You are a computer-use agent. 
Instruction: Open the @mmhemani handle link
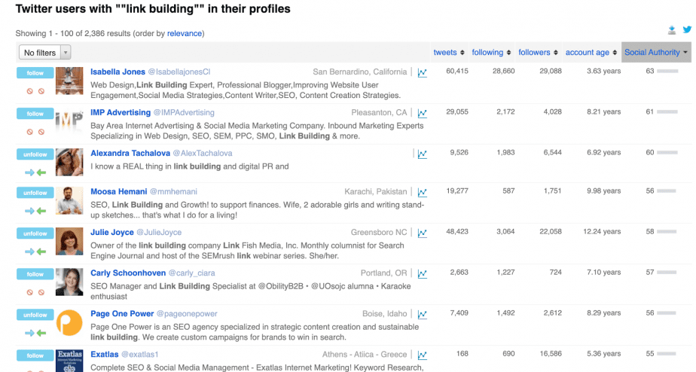[173, 192]
